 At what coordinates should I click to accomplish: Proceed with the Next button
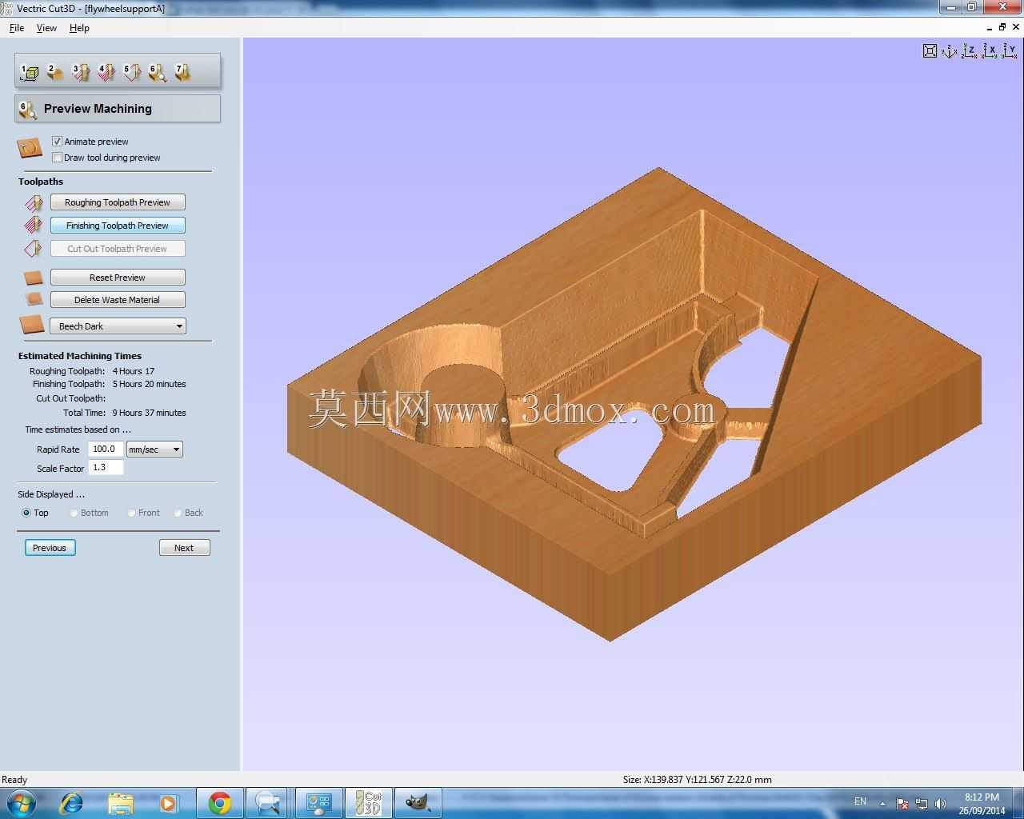[184, 548]
